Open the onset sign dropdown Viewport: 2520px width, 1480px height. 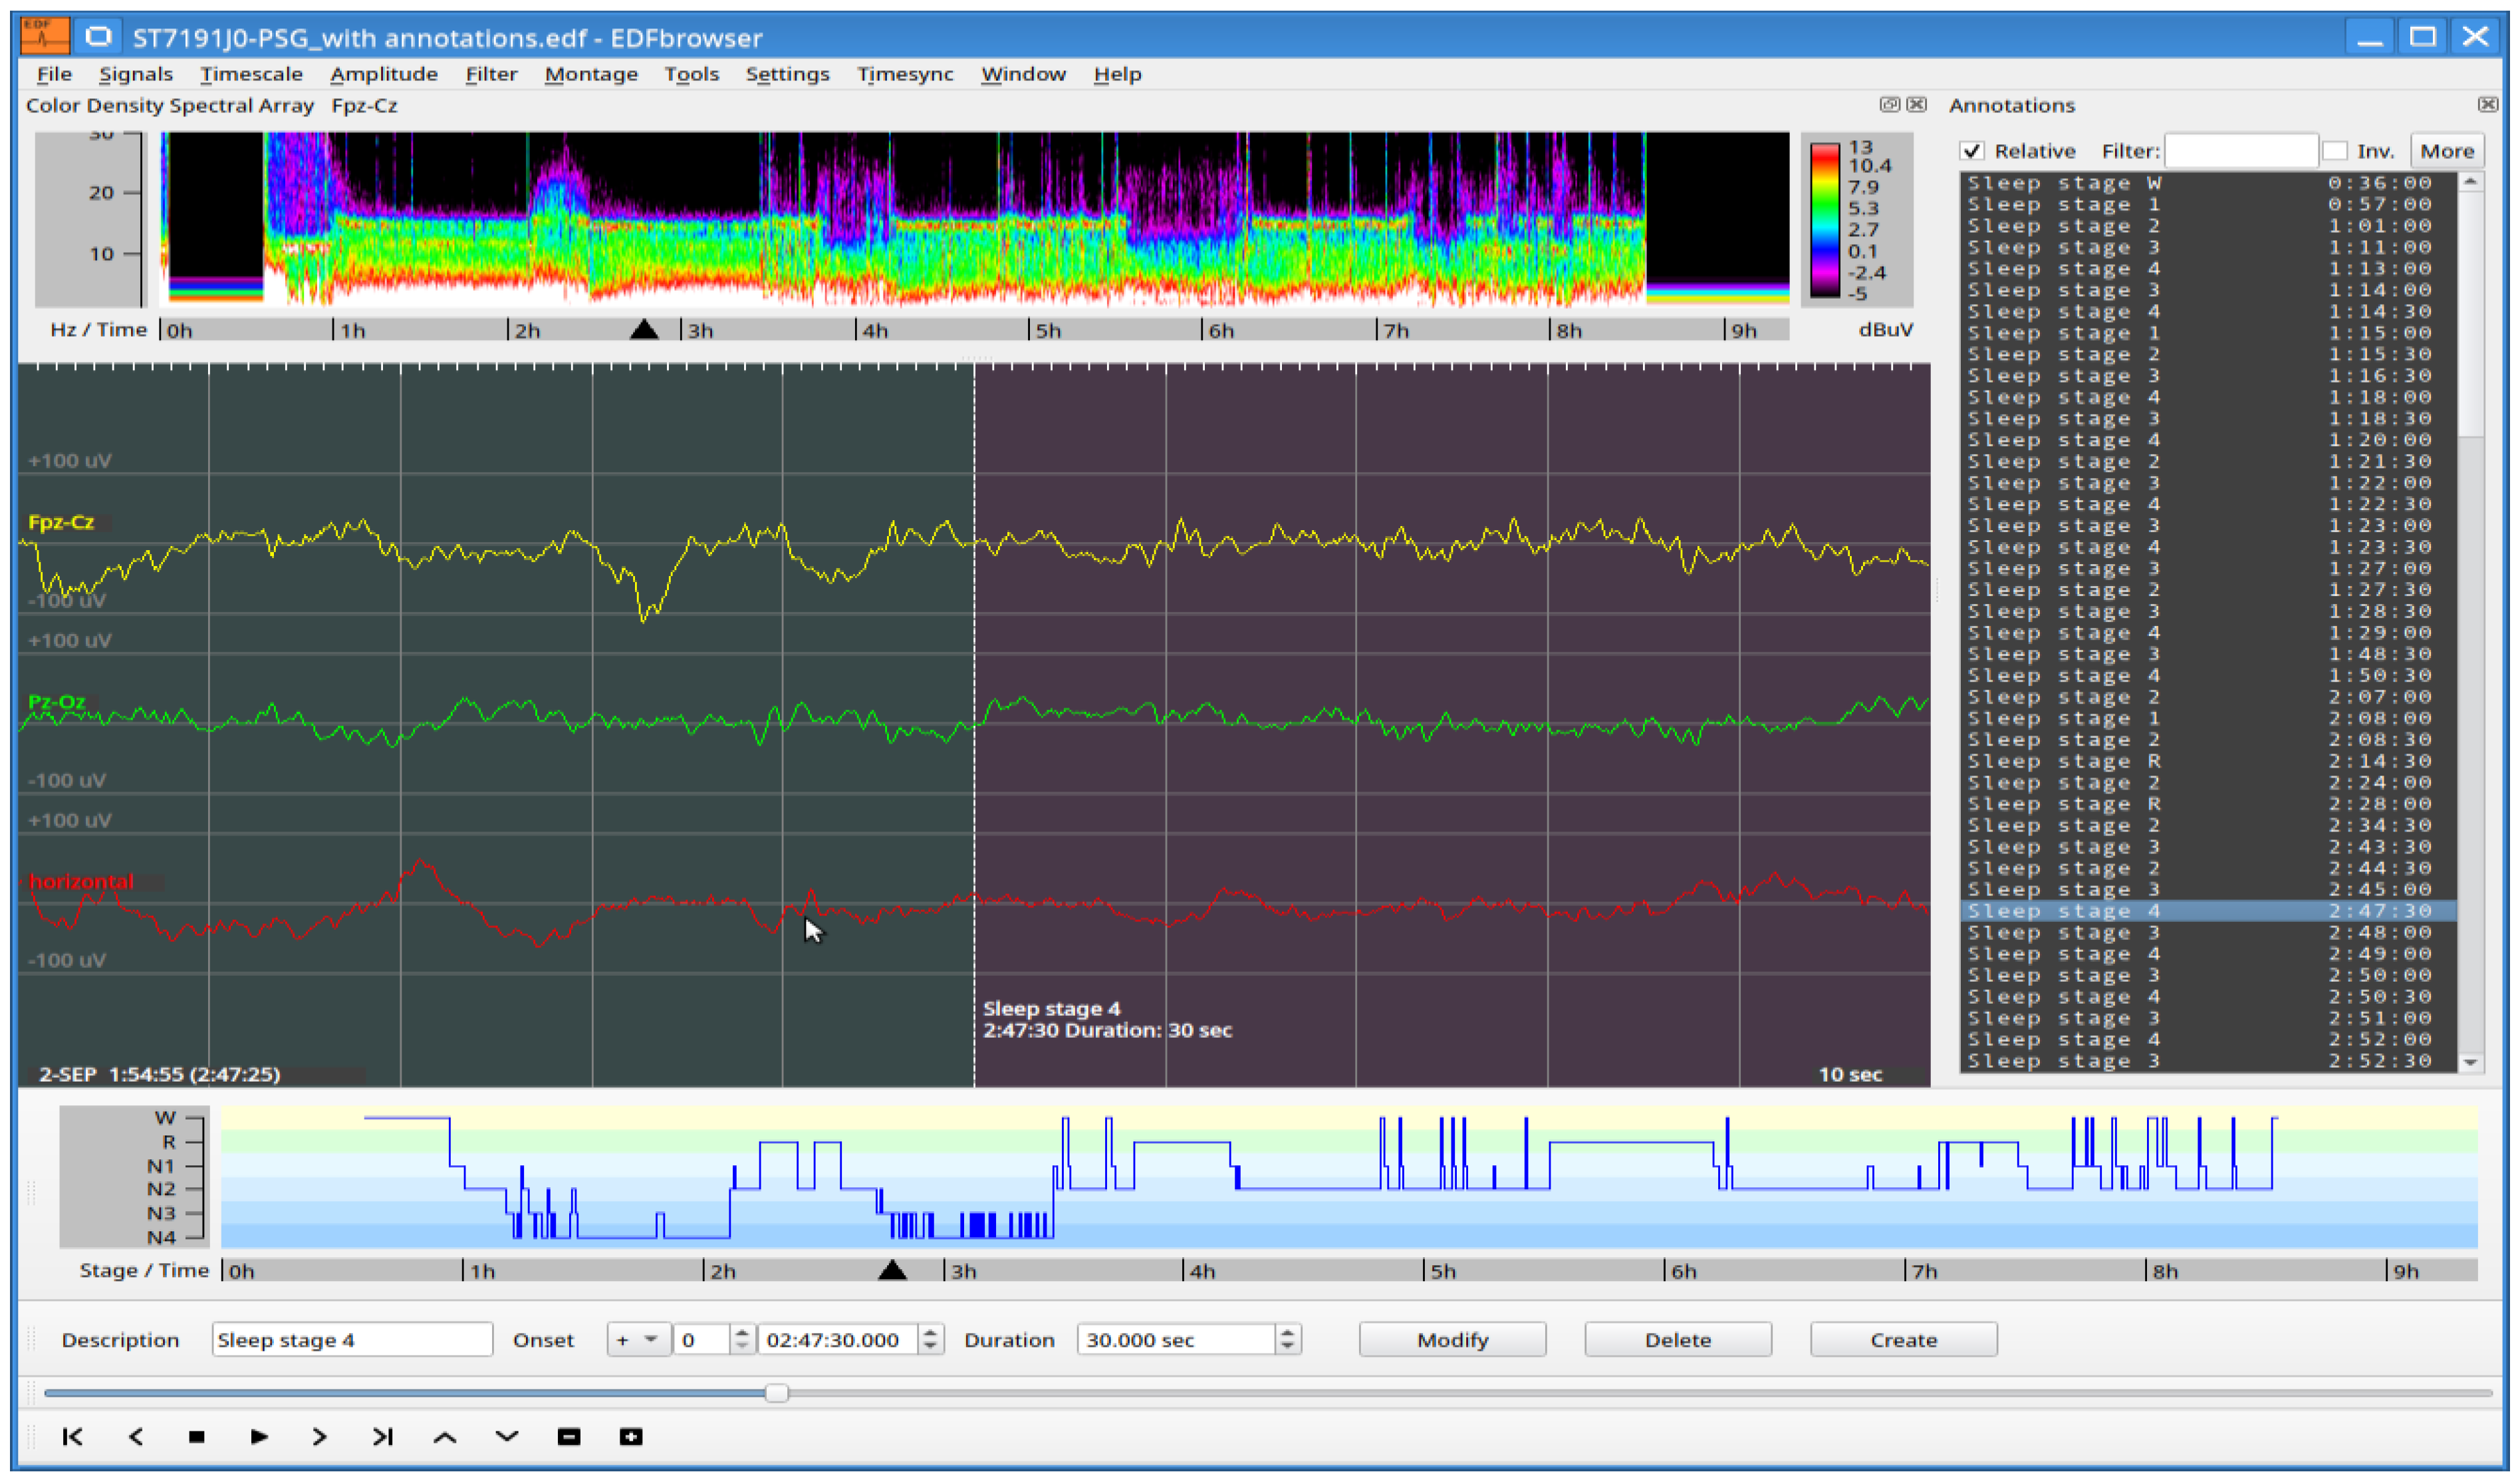[x=636, y=1340]
